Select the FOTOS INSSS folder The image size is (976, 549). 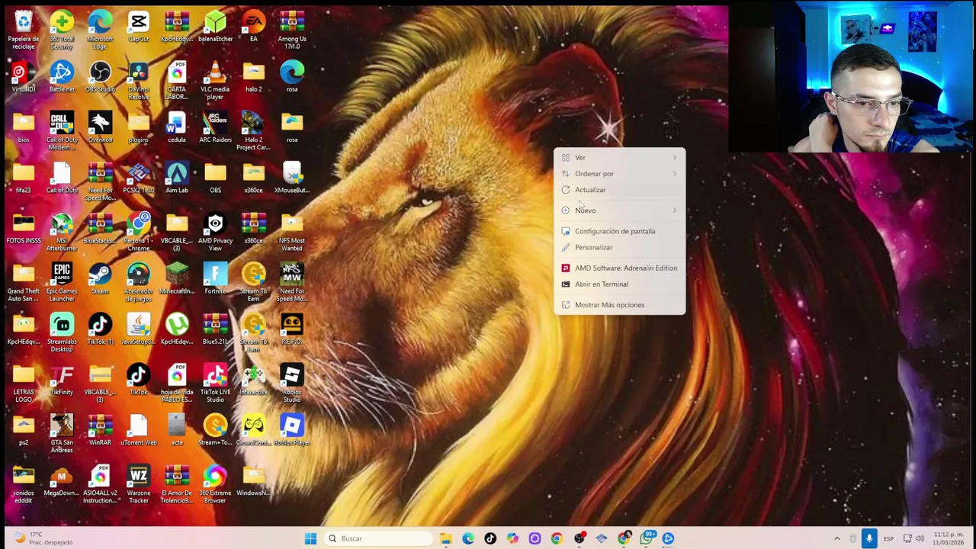(24, 229)
